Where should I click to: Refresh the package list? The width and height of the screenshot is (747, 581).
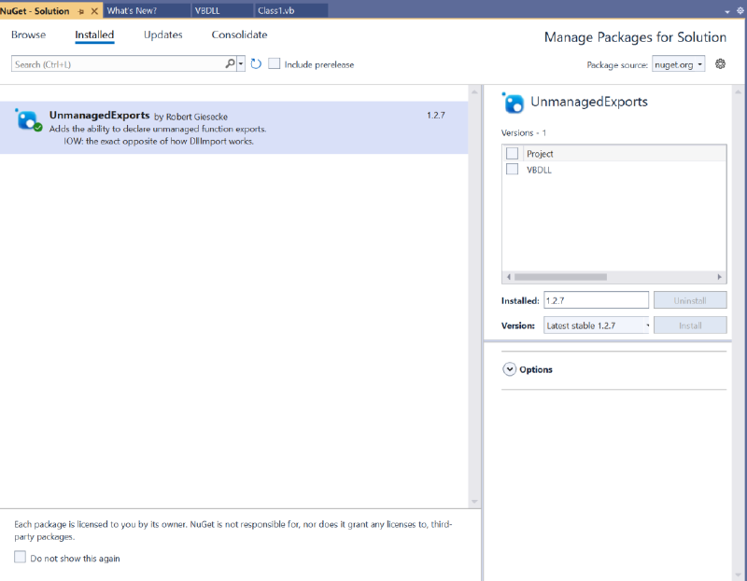pos(256,63)
